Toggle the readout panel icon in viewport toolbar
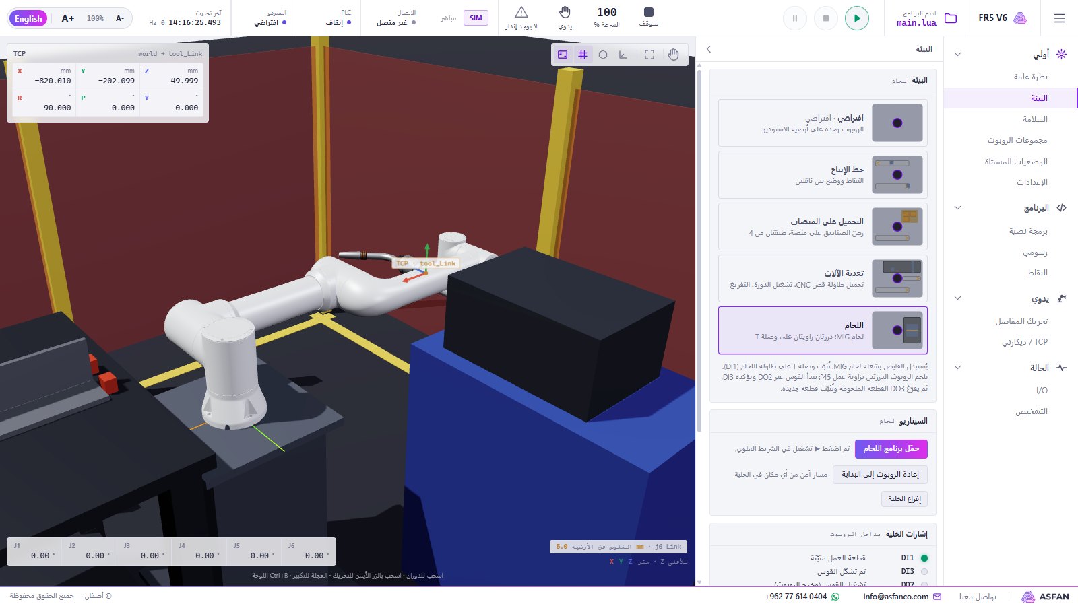 [x=563, y=55]
